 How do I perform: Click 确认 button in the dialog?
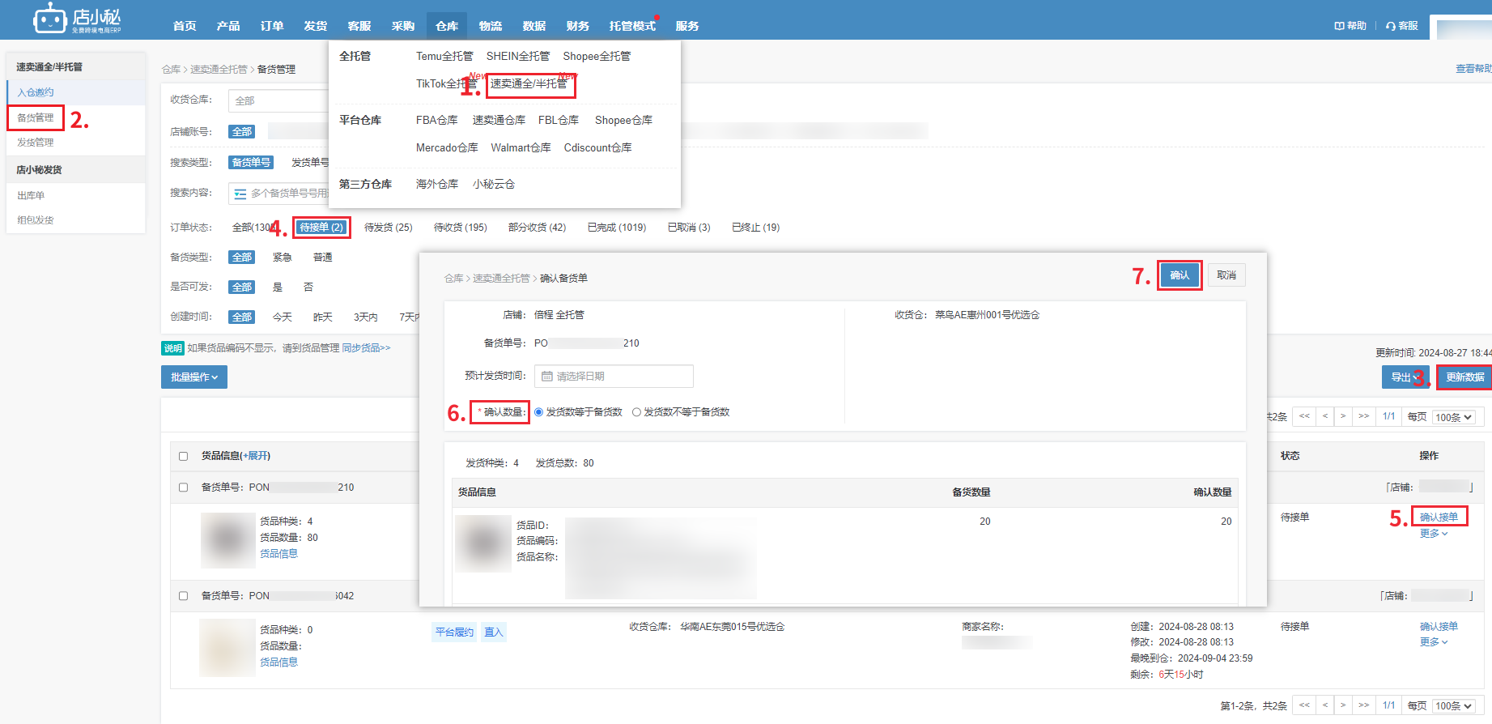coord(1180,275)
